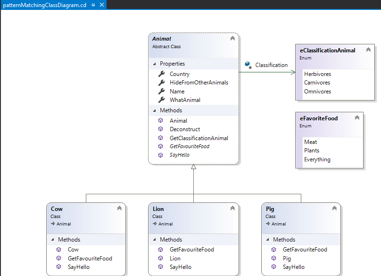Click the wrench icon next to WhatAnimal
Screen dimensions: 381x276
pos(161,100)
